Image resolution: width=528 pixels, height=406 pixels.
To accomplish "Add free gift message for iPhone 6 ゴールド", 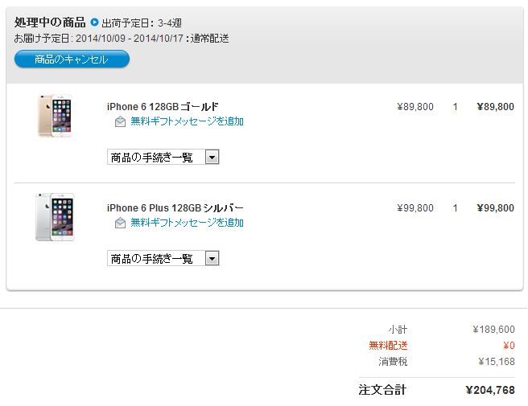I will (187, 121).
